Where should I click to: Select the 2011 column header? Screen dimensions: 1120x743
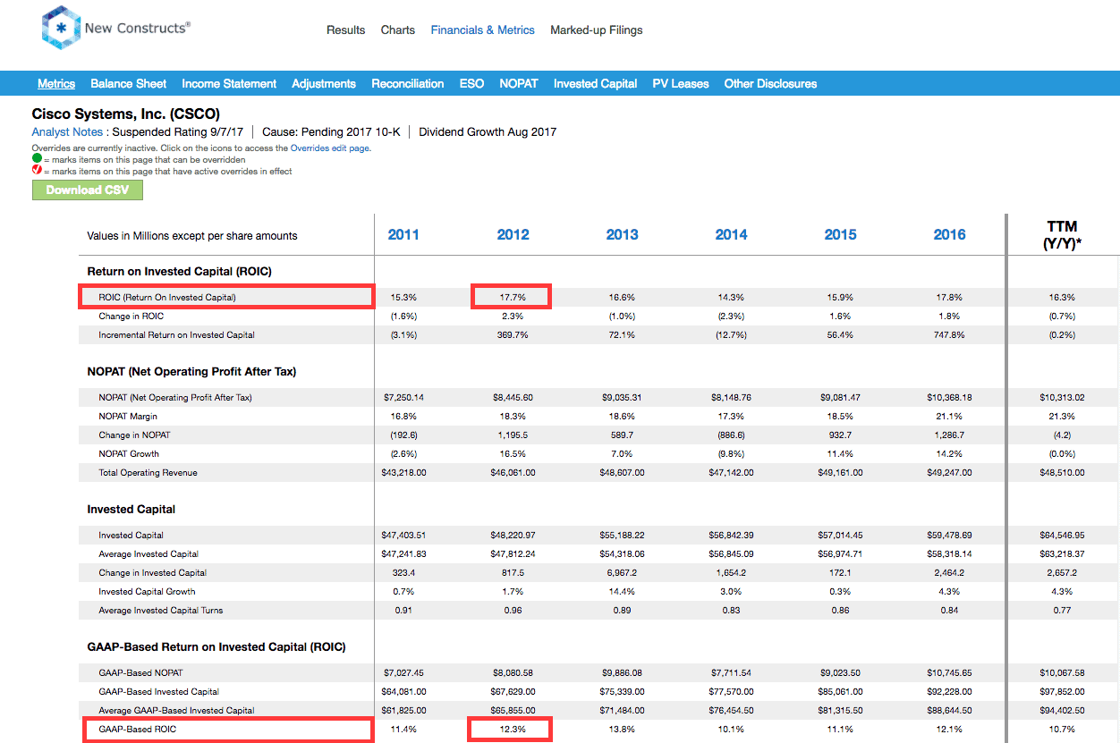click(x=403, y=235)
